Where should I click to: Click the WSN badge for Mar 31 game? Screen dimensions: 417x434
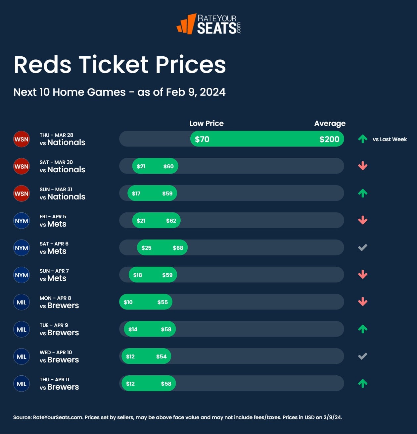22,193
